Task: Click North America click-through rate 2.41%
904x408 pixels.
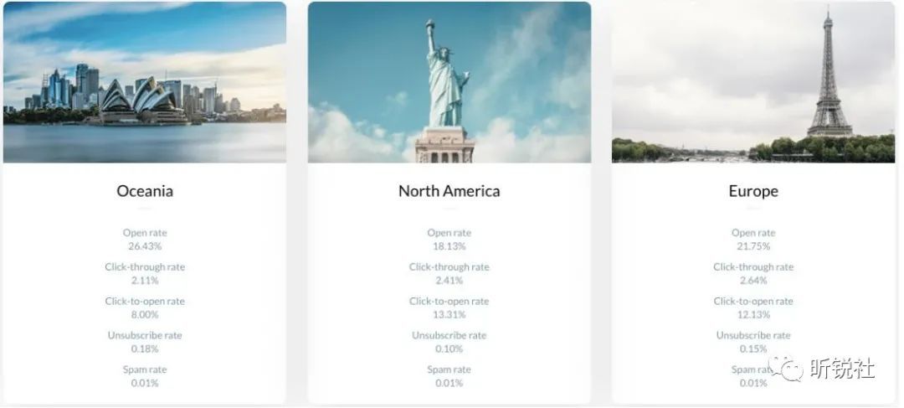Action: pyautogui.click(x=449, y=281)
